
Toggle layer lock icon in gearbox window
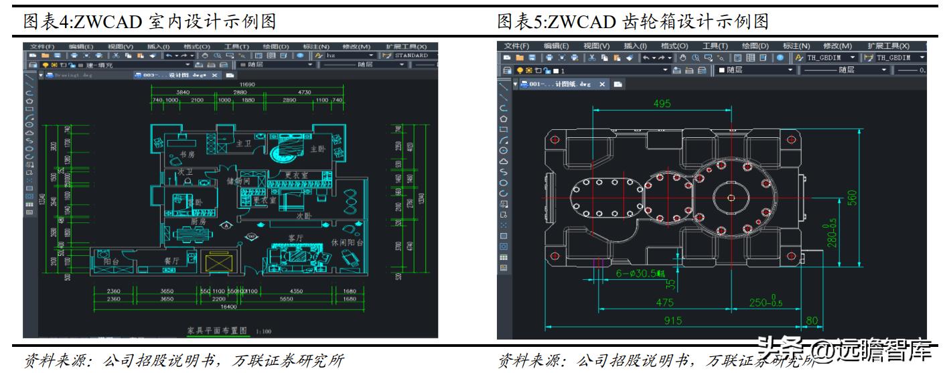[x=547, y=70]
